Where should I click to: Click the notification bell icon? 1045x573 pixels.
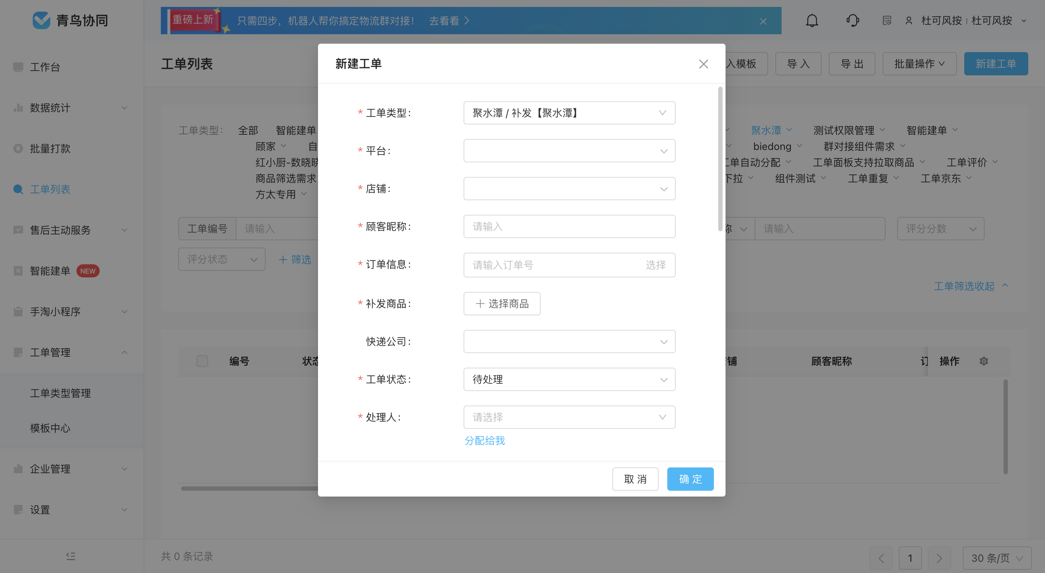812,20
